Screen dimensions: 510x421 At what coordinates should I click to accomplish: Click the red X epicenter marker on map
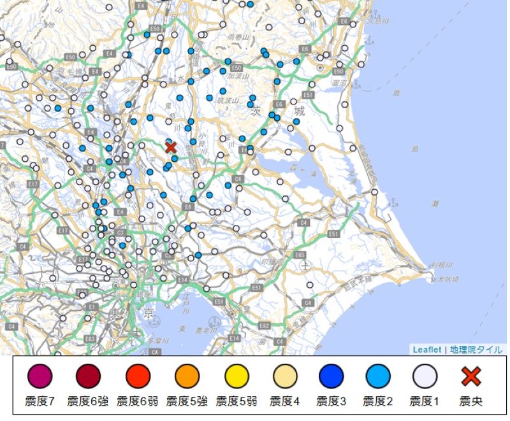point(171,148)
